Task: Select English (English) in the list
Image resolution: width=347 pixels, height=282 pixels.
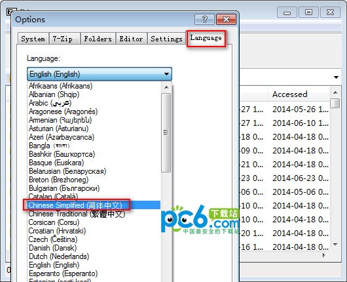Action: pyautogui.click(x=94, y=265)
